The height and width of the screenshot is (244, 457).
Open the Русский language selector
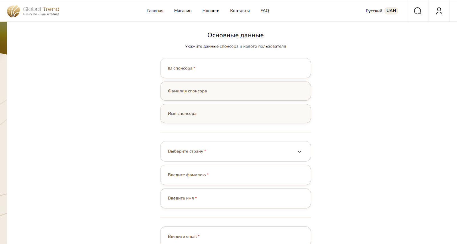click(374, 11)
